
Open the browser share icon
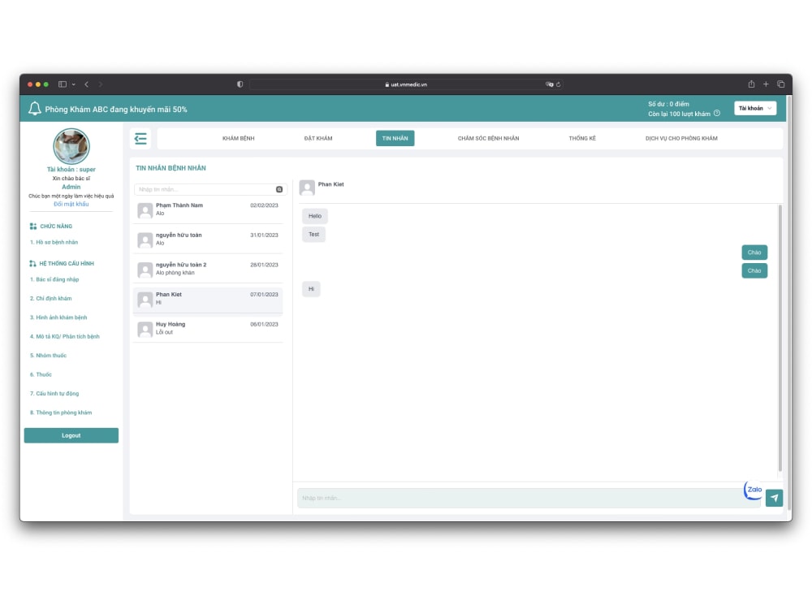click(x=751, y=84)
